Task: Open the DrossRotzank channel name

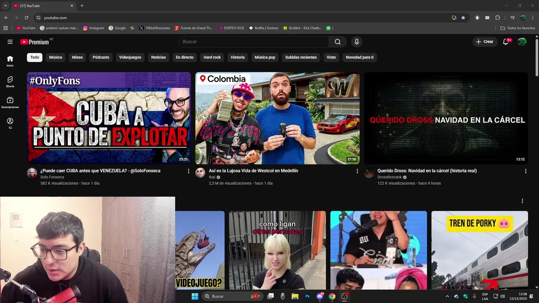Action: 390,177
